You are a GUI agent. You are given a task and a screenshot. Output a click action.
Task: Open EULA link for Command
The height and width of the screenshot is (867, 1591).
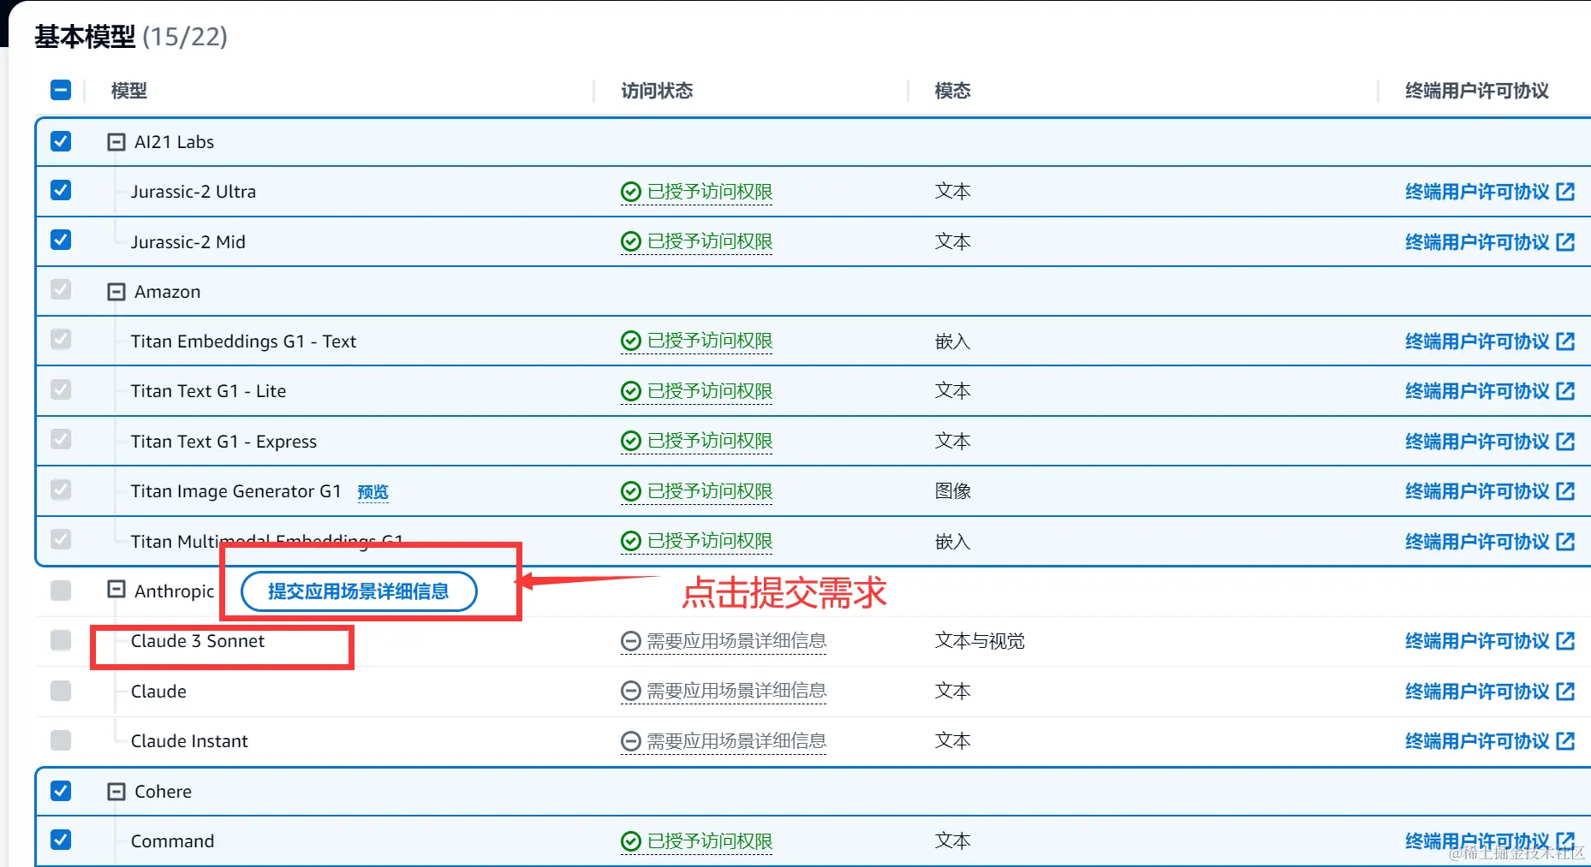(x=1490, y=841)
